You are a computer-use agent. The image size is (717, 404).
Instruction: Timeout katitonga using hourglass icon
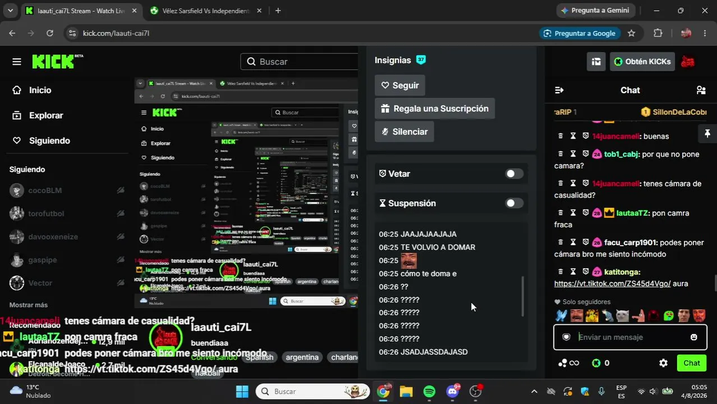573,272
